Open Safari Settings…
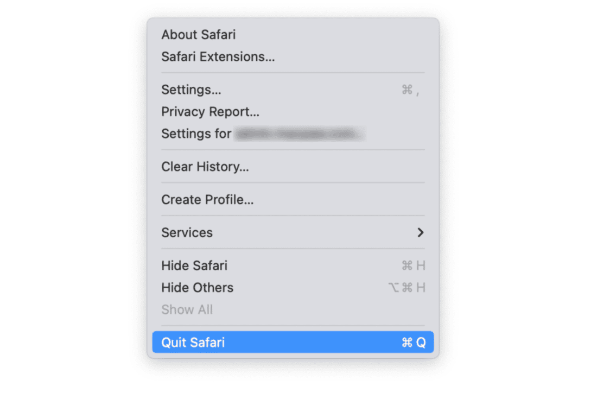 [x=191, y=90]
